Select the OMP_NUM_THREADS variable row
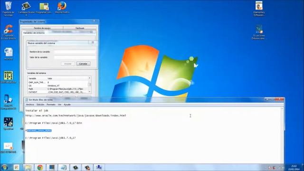304x171 pixels. coord(57,82)
